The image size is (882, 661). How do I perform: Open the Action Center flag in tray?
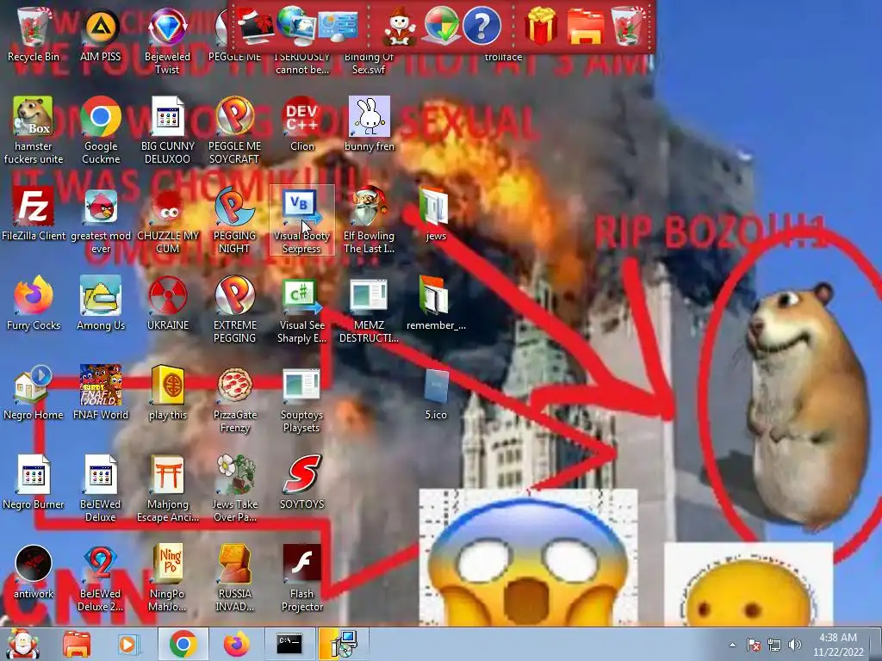(x=754, y=645)
